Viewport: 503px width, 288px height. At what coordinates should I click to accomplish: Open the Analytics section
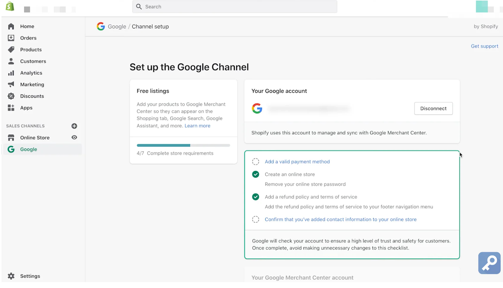click(x=11, y=73)
